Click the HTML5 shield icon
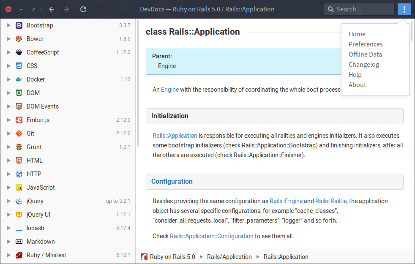 click(19, 161)
